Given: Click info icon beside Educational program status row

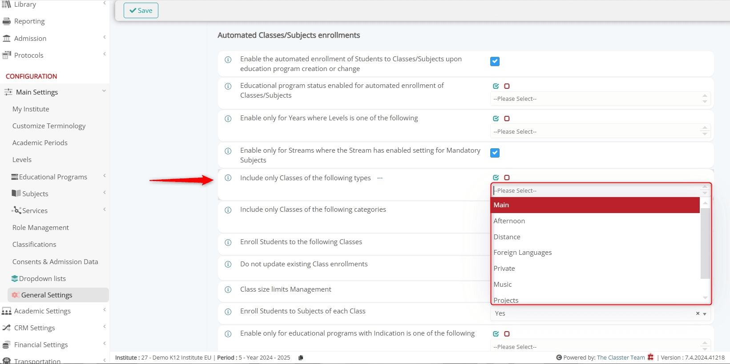Looking at the screenshot, I should coord(228,86).
